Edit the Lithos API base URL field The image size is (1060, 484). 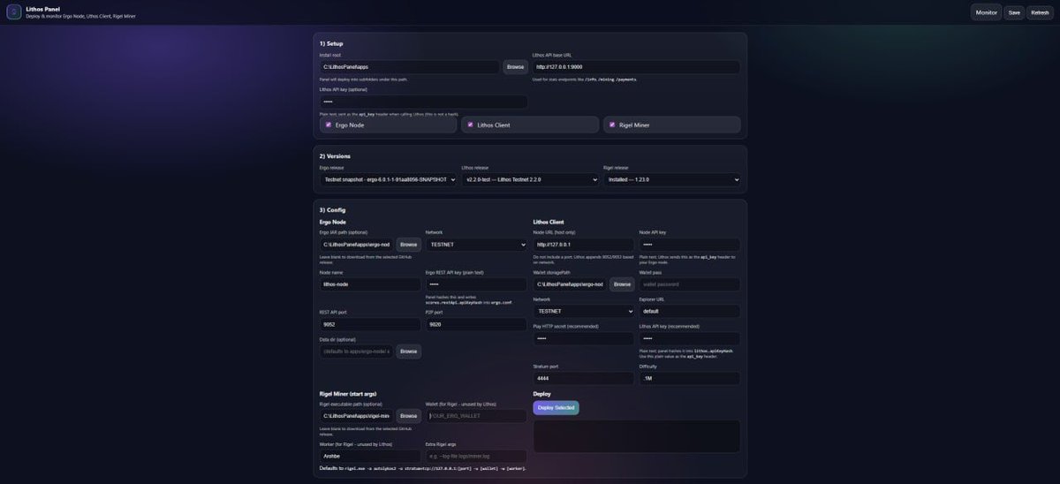pos(636,67)
